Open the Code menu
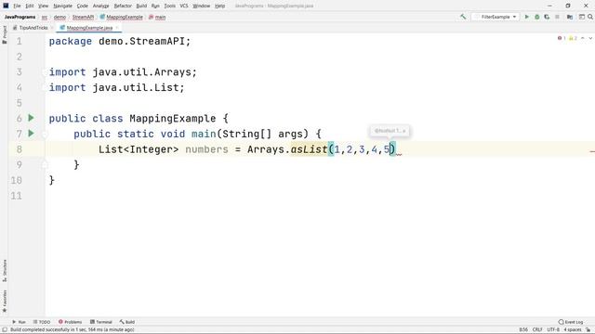The height and width of the screenshot is (334, 595). pos(83,6)
